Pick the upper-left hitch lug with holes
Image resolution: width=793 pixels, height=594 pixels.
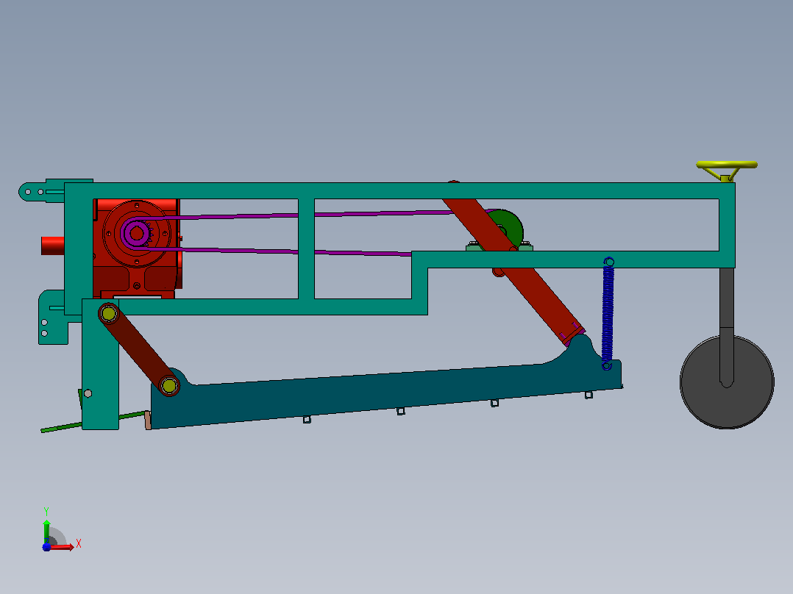coord(41,191)
